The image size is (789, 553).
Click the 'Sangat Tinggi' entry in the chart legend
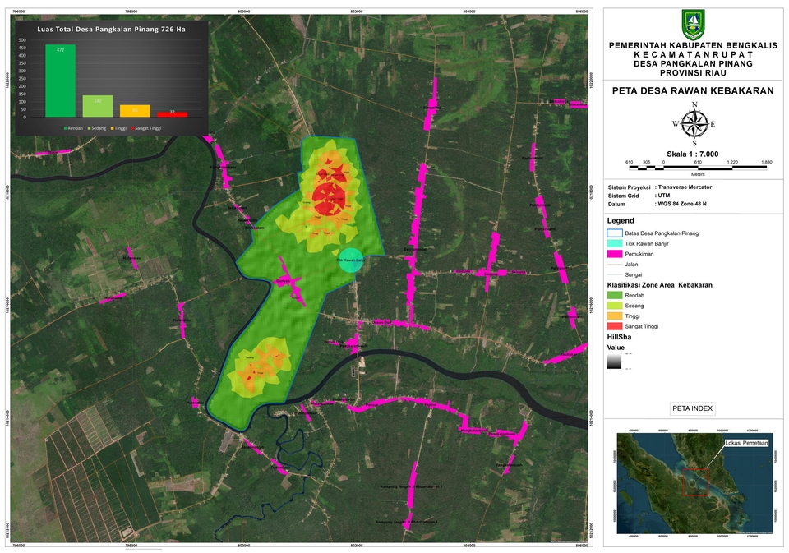click(x=146, y=128)
